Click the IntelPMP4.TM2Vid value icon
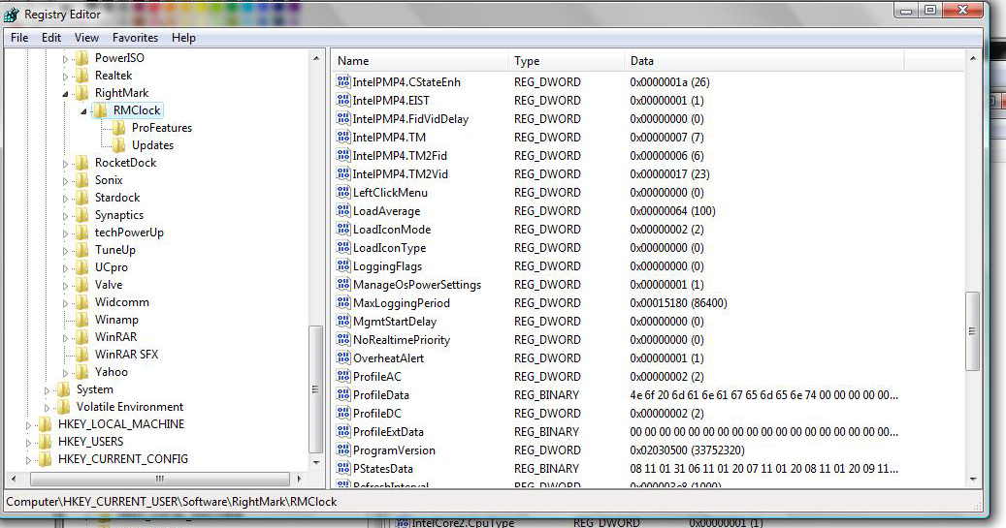This screenshot has width=1006, height=528. (x=343, y=173)
